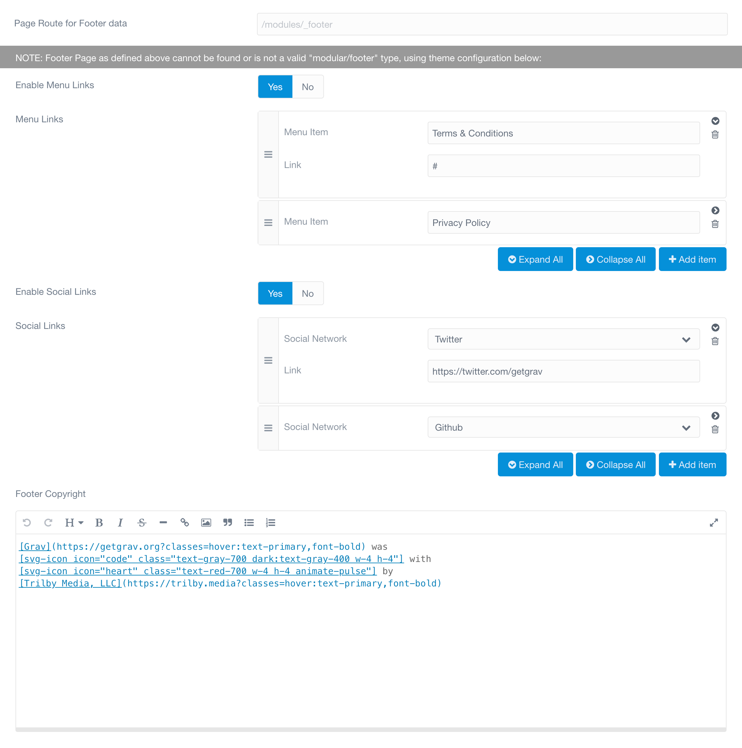
Task: Open the Github social network dropdown
Action: click(563, 427)
